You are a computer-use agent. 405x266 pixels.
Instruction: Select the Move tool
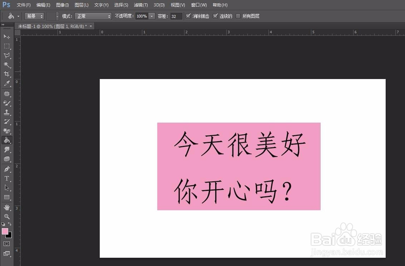click(6, 36)
